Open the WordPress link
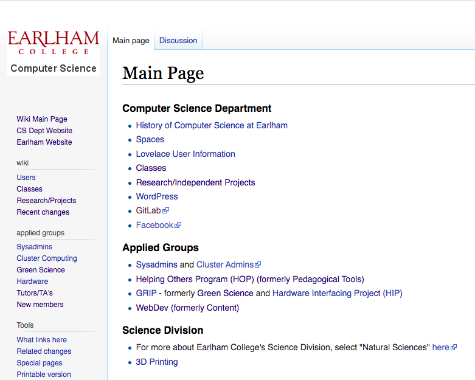This screenshot has width=475, height=380. click(157, 196)
